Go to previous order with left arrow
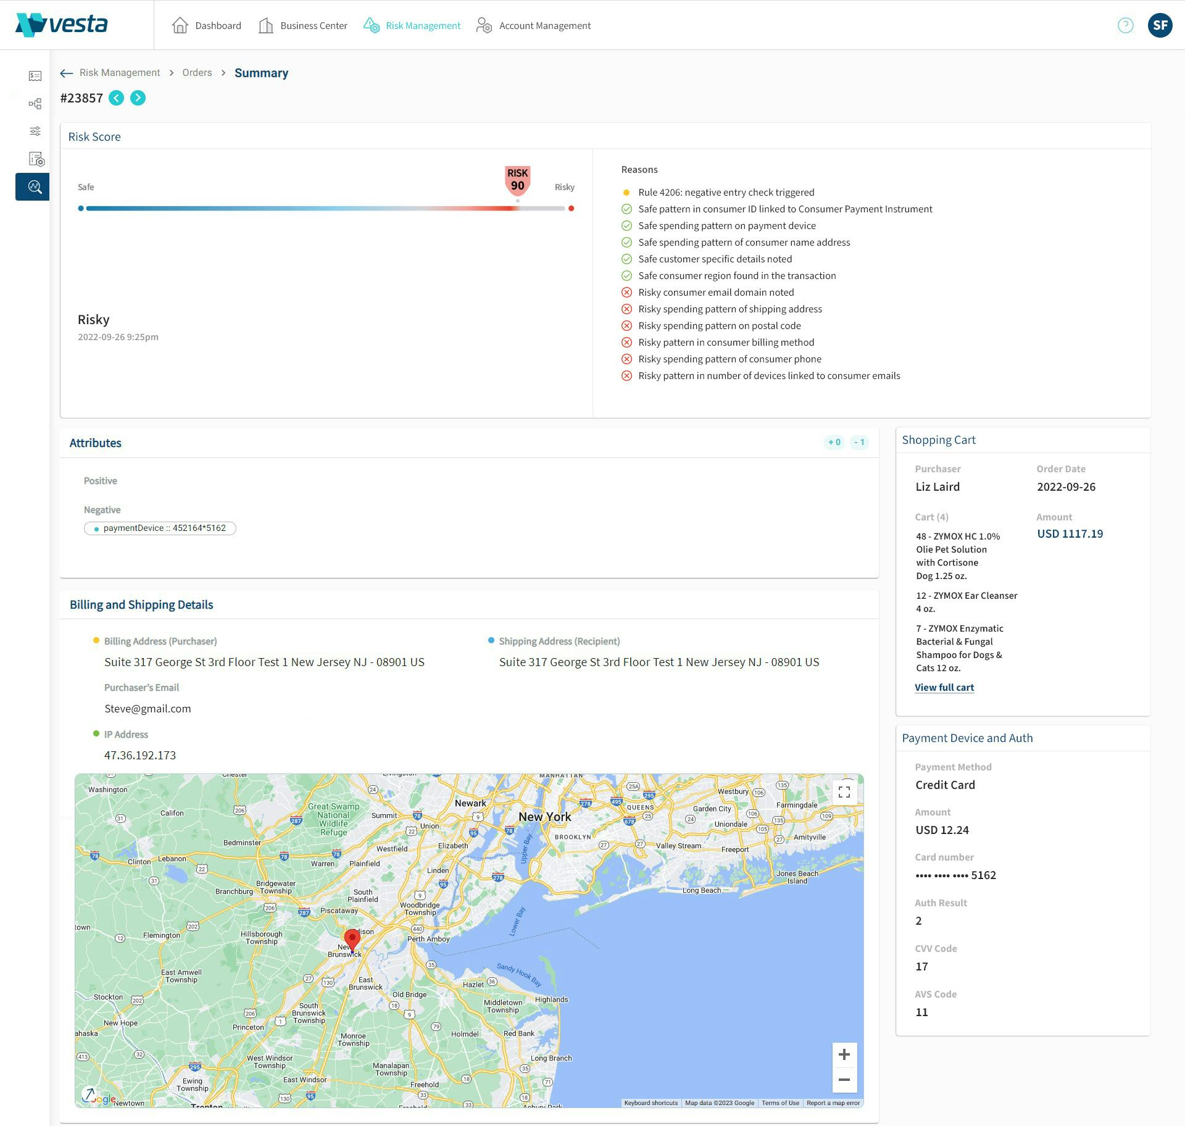Screen dimensions: 1185x1126 [116, 98]
